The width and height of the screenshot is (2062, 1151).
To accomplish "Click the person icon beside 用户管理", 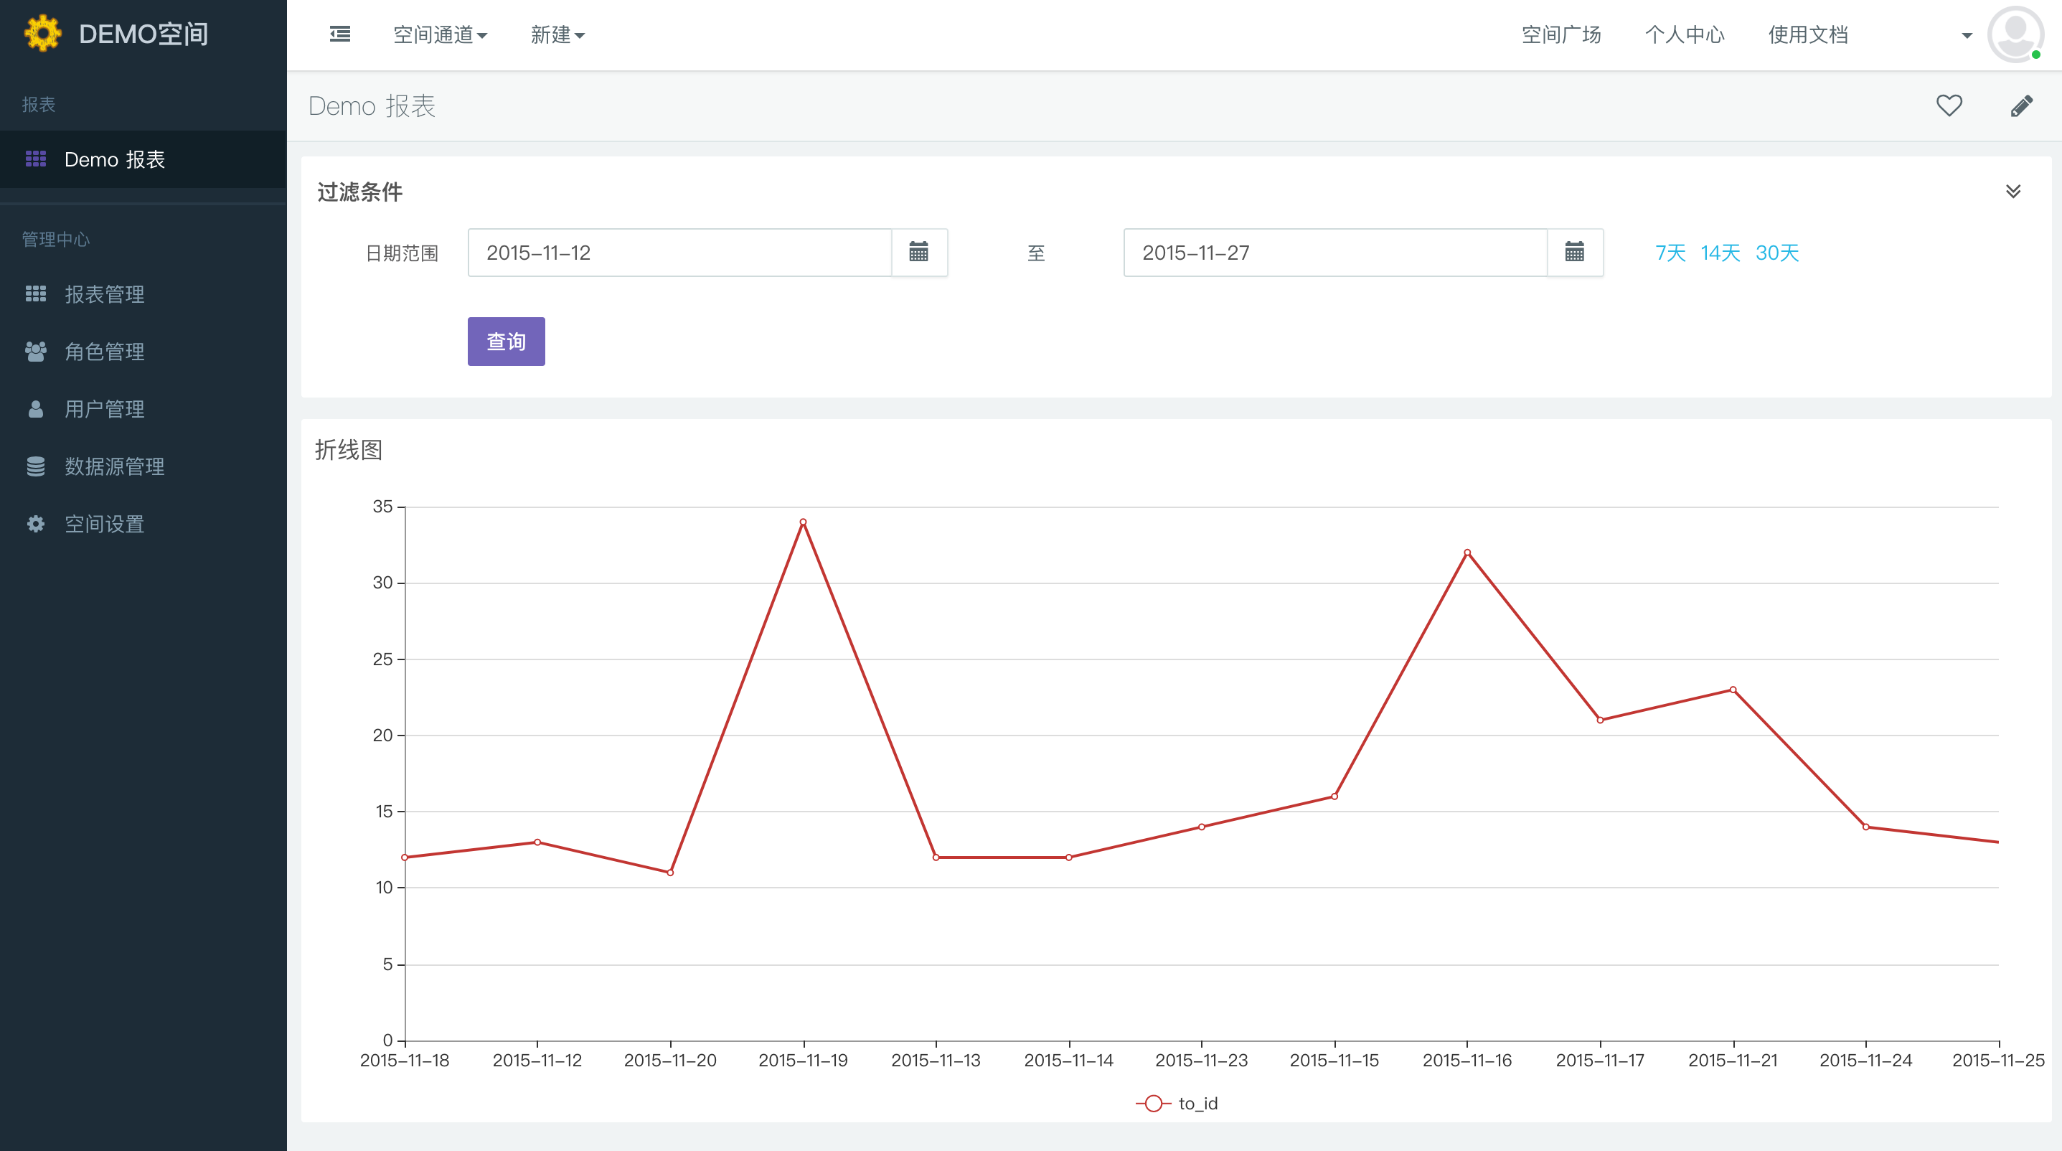I will [x=36, y=409].
